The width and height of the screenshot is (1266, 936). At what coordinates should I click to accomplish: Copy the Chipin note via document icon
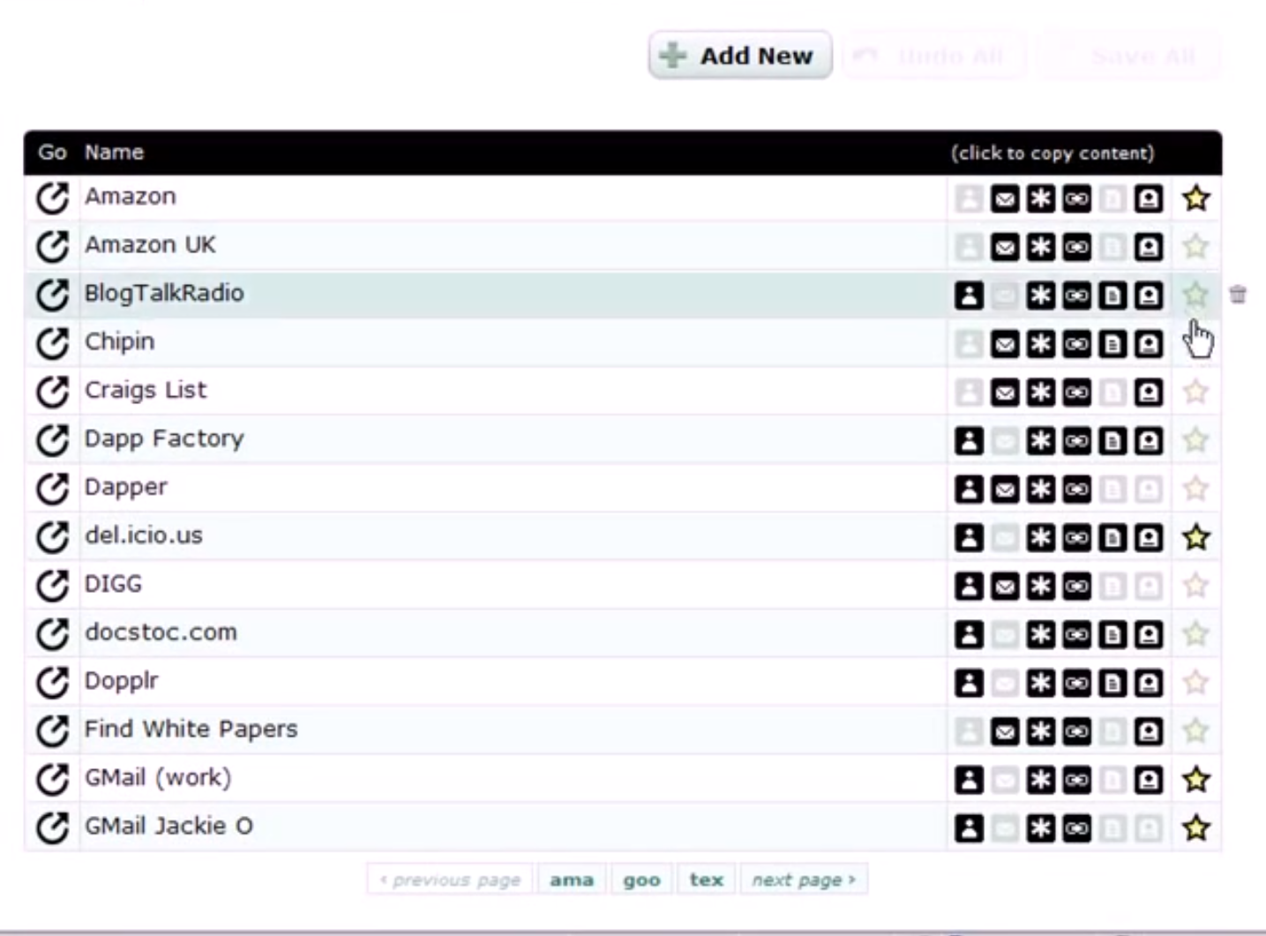1112,344
